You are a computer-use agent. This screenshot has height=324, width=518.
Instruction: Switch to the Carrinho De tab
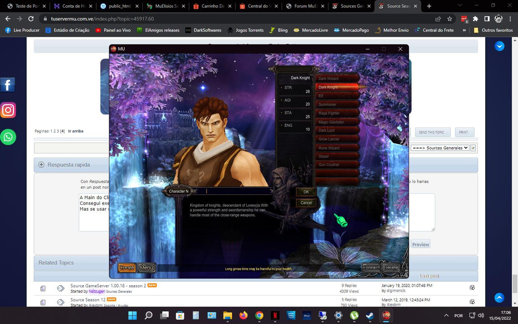pos(213,6)
